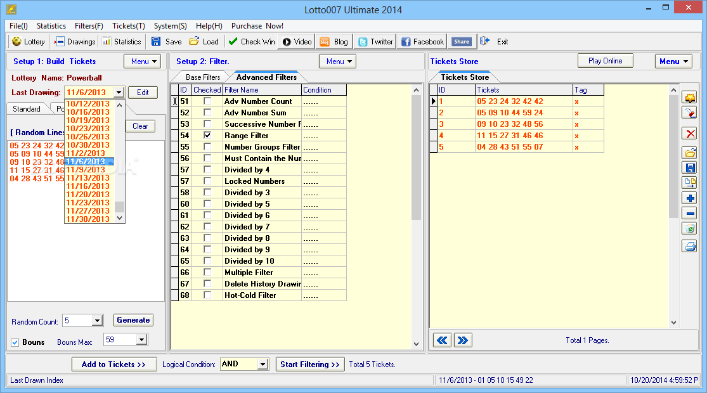Select ticket row 05 09 10 44 59 24
This screenshot has width=707, height=393.
tap(517, 113)
